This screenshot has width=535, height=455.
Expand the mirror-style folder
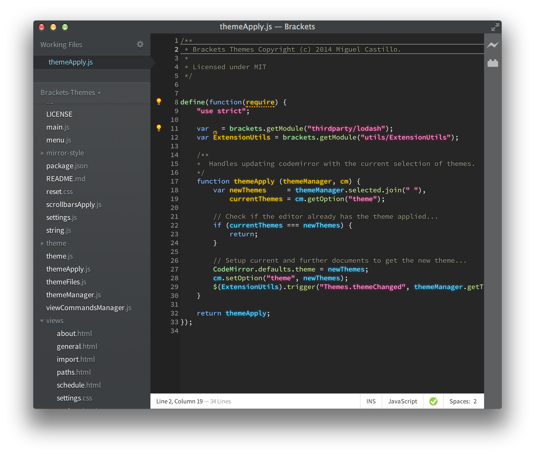coord(65,153)
